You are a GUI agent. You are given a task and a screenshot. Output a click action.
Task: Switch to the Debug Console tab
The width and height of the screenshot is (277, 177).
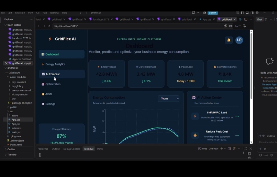pyautogui.click(x=72, y=149)
